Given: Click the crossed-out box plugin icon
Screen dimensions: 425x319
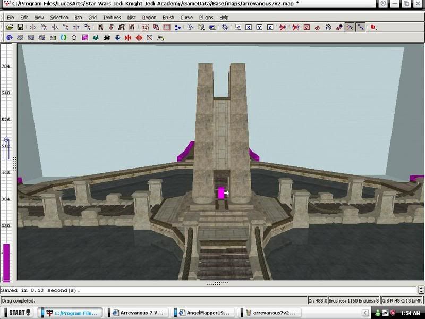Looking at the screenshot, I should (150, 38).
